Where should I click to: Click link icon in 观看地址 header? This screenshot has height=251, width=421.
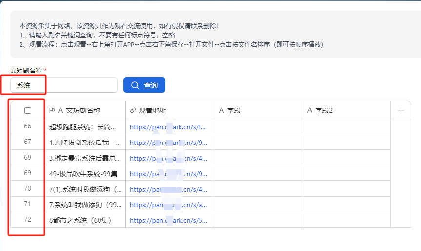133,110
